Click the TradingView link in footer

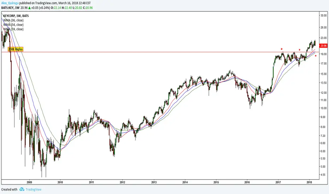click(34, 189)
